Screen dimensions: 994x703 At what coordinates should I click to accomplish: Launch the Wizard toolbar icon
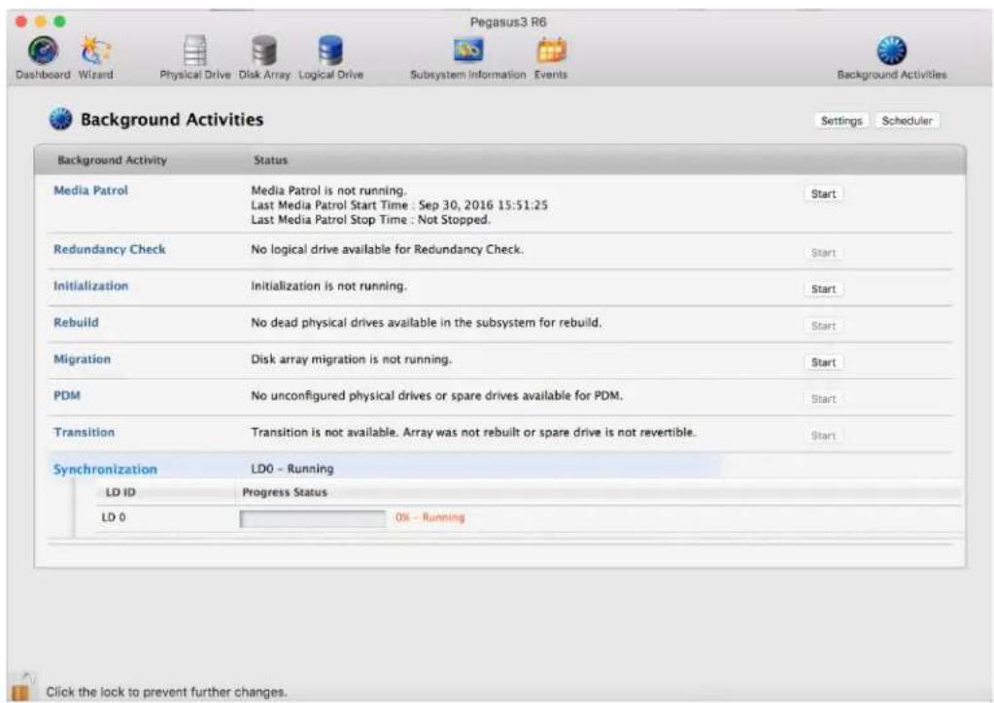pyautogui.click(x=96, y=51)
